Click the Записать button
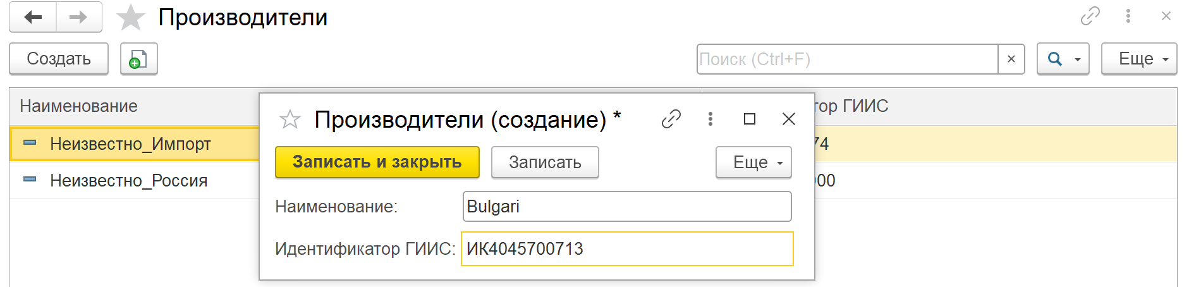The image size is (1189, 287). (545, 162)
